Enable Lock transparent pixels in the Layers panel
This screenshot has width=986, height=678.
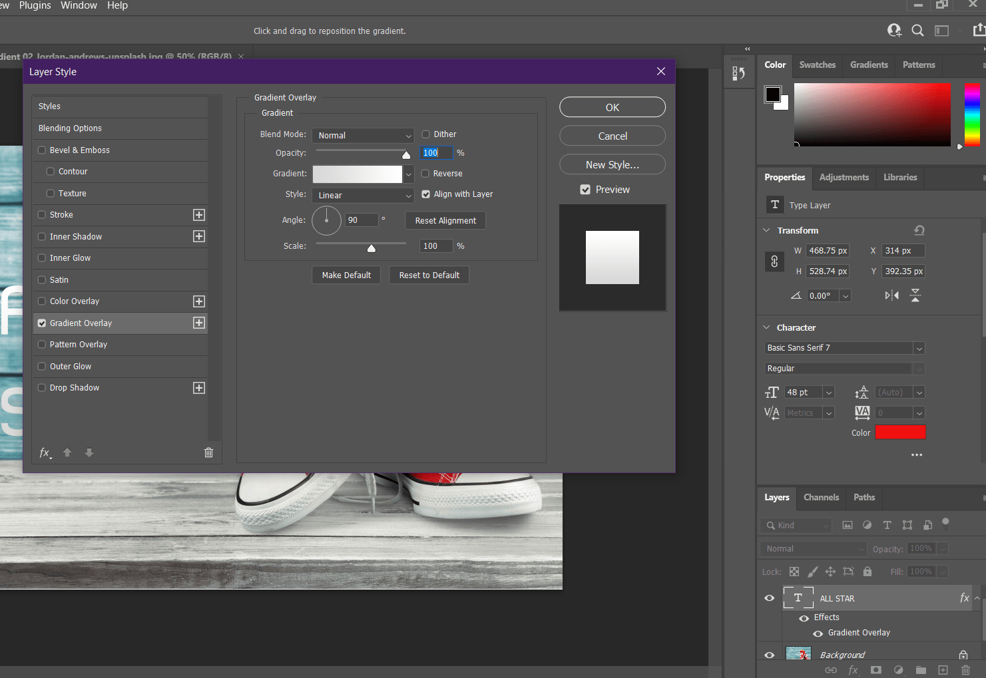click(x=794, y=571)
